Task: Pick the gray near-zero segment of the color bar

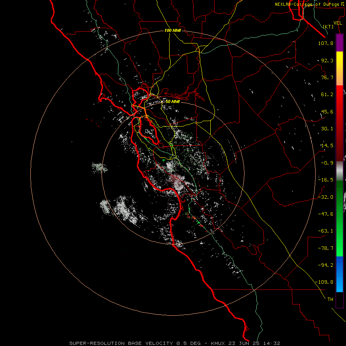Action: point(339,171)
